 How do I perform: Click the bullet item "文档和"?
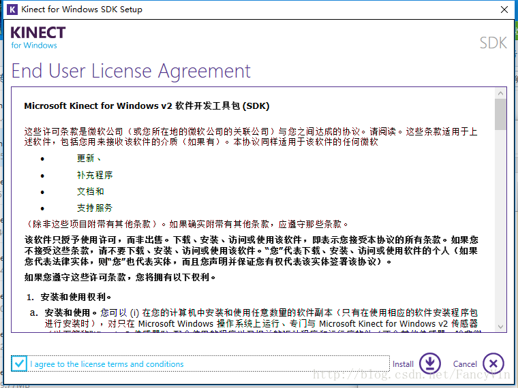(91, 191)
